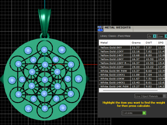This screenshot has width=167, height=125.
Task: Click the jump ring below the bail
Action: click(x=45, y=36)
